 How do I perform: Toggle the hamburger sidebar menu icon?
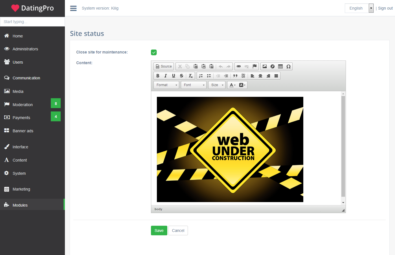[73, 8]
